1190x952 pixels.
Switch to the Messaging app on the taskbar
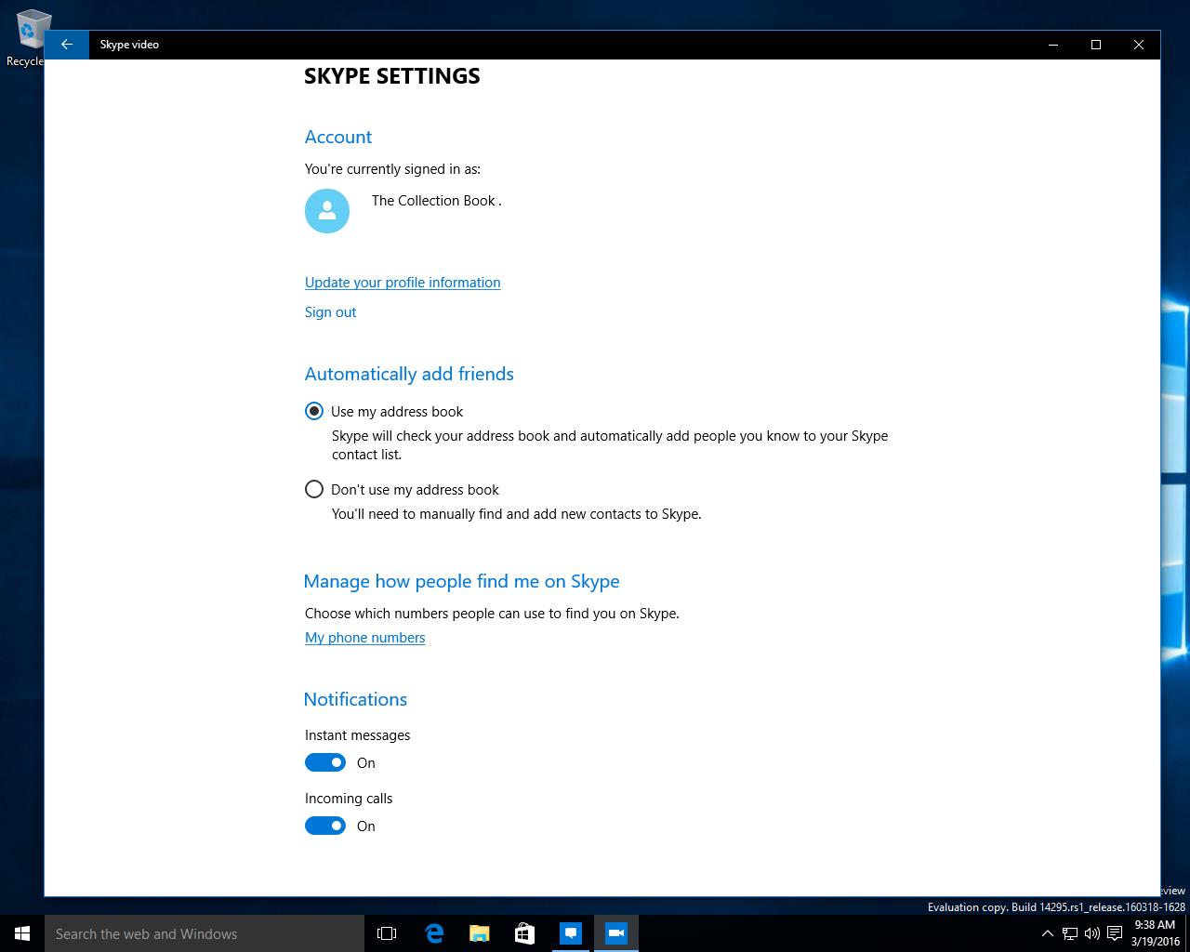(571, 933)
